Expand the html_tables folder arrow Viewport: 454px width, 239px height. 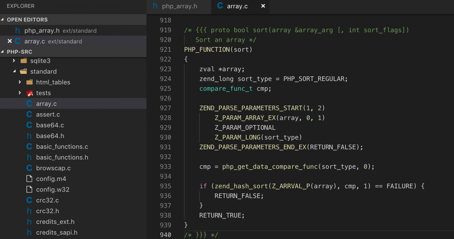[x=20, y=82]
